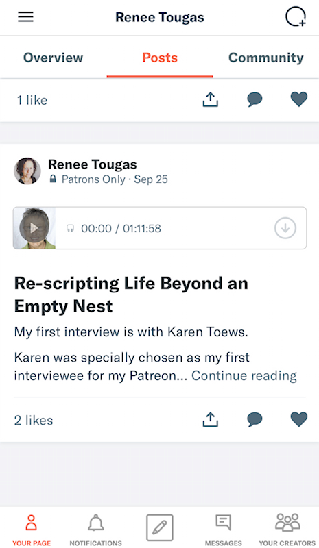Go to Your Creators
The height and width of the screenshot is (548, 319).
click(287, 529)
